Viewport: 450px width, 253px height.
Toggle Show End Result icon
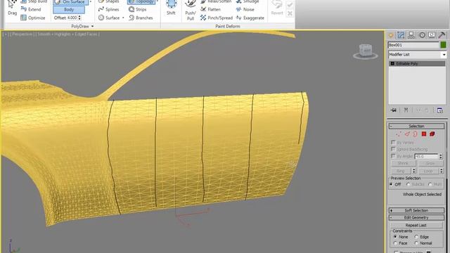(x=406, y=110)
